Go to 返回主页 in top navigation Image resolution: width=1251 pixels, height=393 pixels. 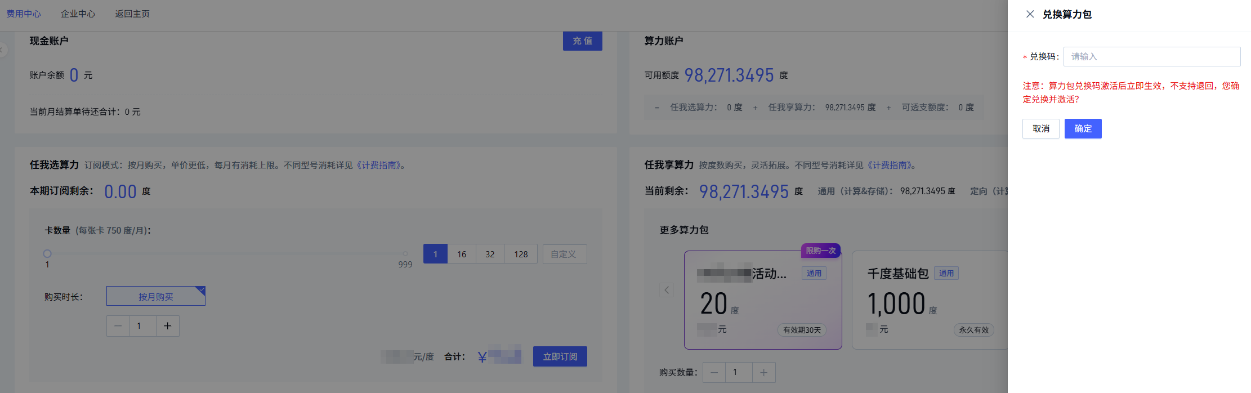click(x=132, y=14)
